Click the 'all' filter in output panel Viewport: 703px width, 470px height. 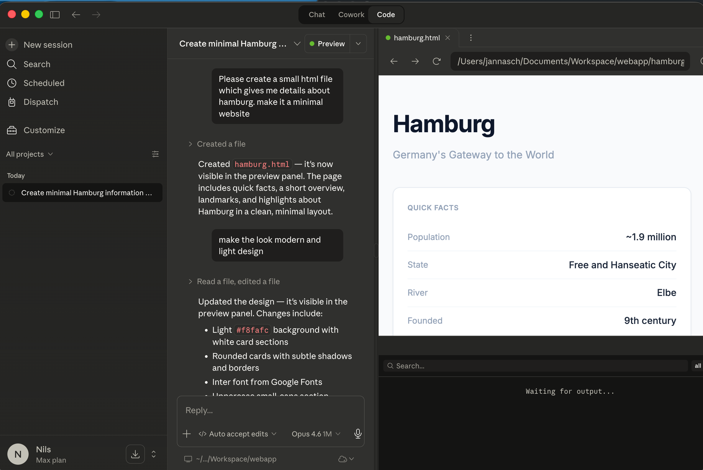coord(697,366)
